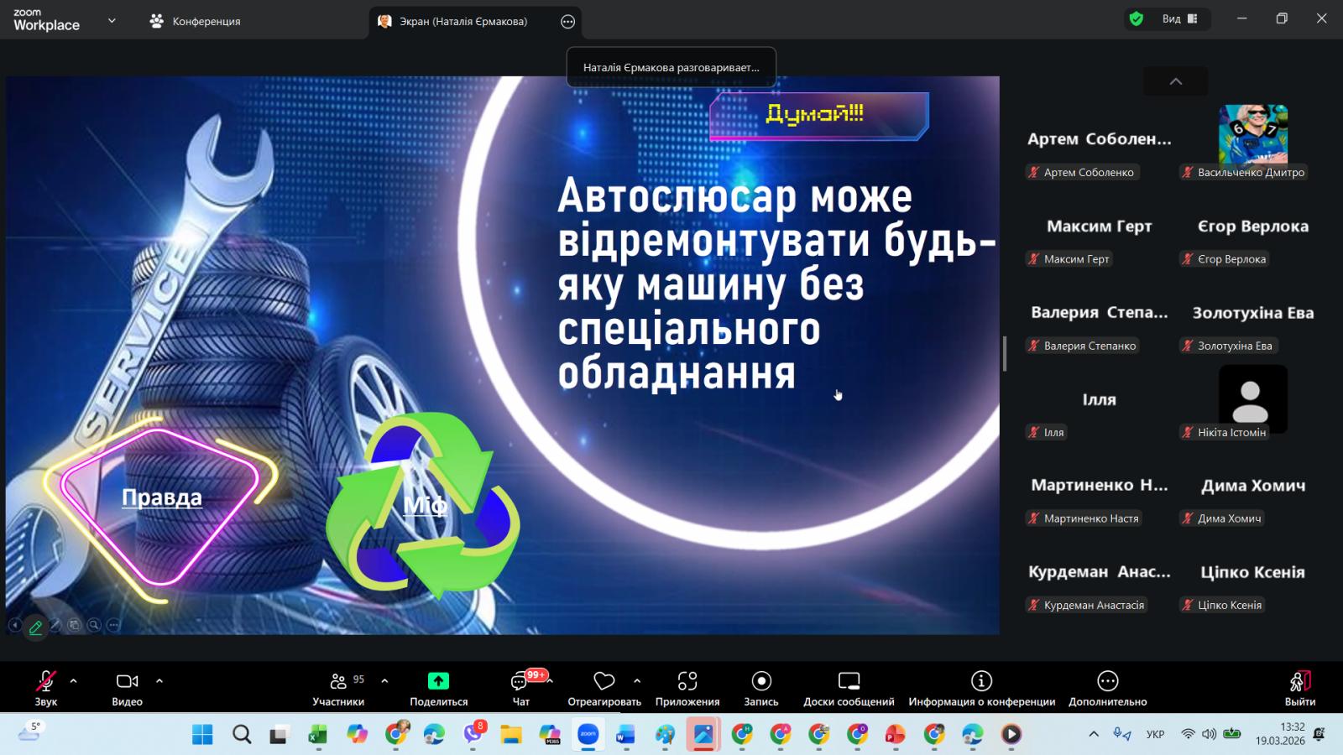
Task: Open Zoom Workplace dropdown chevron
Action: 112,20
